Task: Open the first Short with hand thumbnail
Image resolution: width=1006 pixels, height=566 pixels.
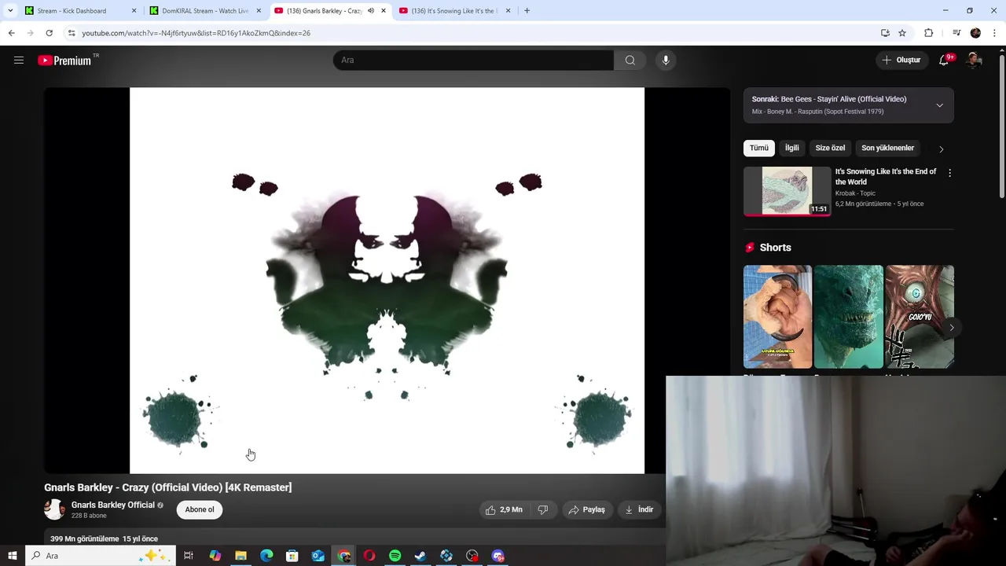Action: point(777,317)
